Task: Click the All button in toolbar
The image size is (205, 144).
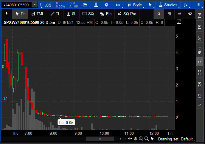Action: point(179,14)
